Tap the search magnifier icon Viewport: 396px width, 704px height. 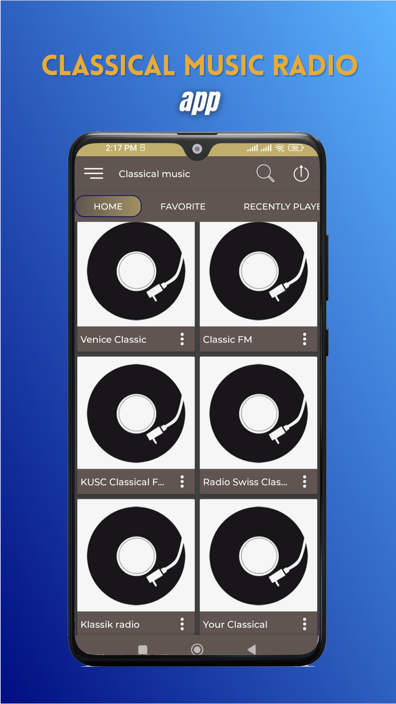coord(265,173)
